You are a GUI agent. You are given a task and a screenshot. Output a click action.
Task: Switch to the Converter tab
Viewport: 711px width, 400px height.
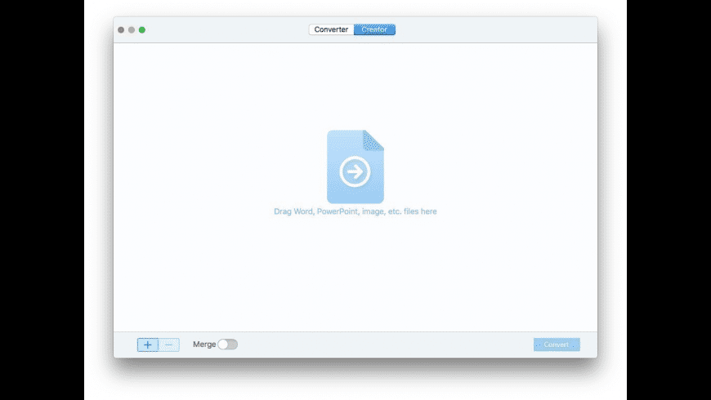(331, 29)
